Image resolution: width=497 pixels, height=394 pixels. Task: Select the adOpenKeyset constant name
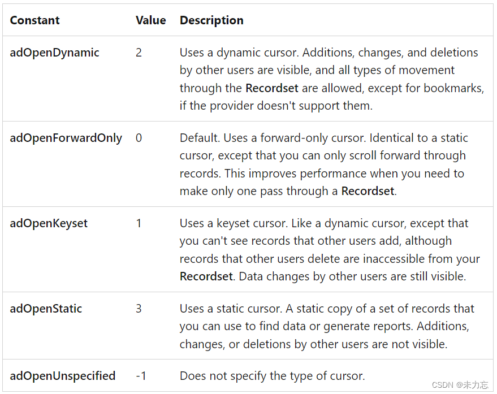coord(49,223)
